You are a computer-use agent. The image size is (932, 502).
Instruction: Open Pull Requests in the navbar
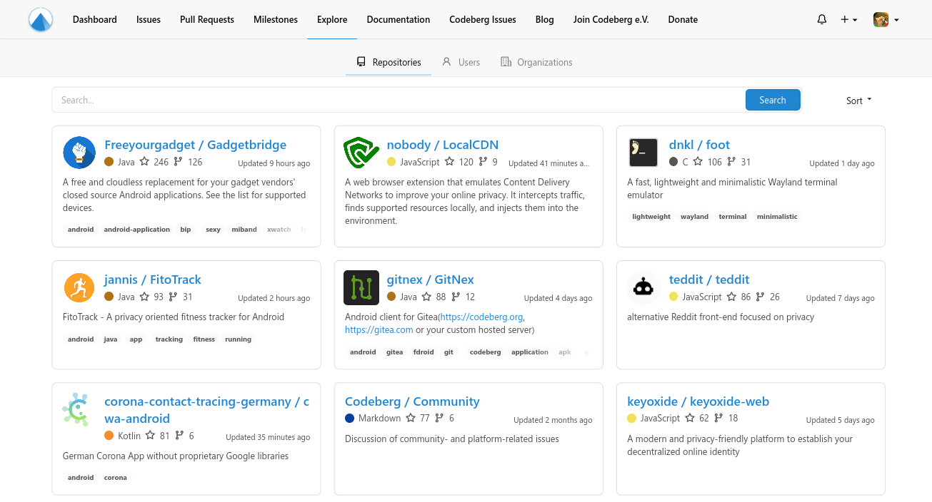point(207,20)
